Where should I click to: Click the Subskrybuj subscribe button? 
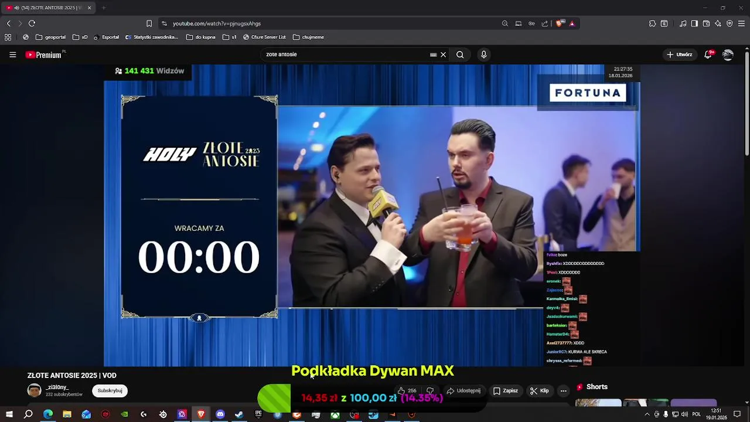pyautogui.click(x=110, y=390)
